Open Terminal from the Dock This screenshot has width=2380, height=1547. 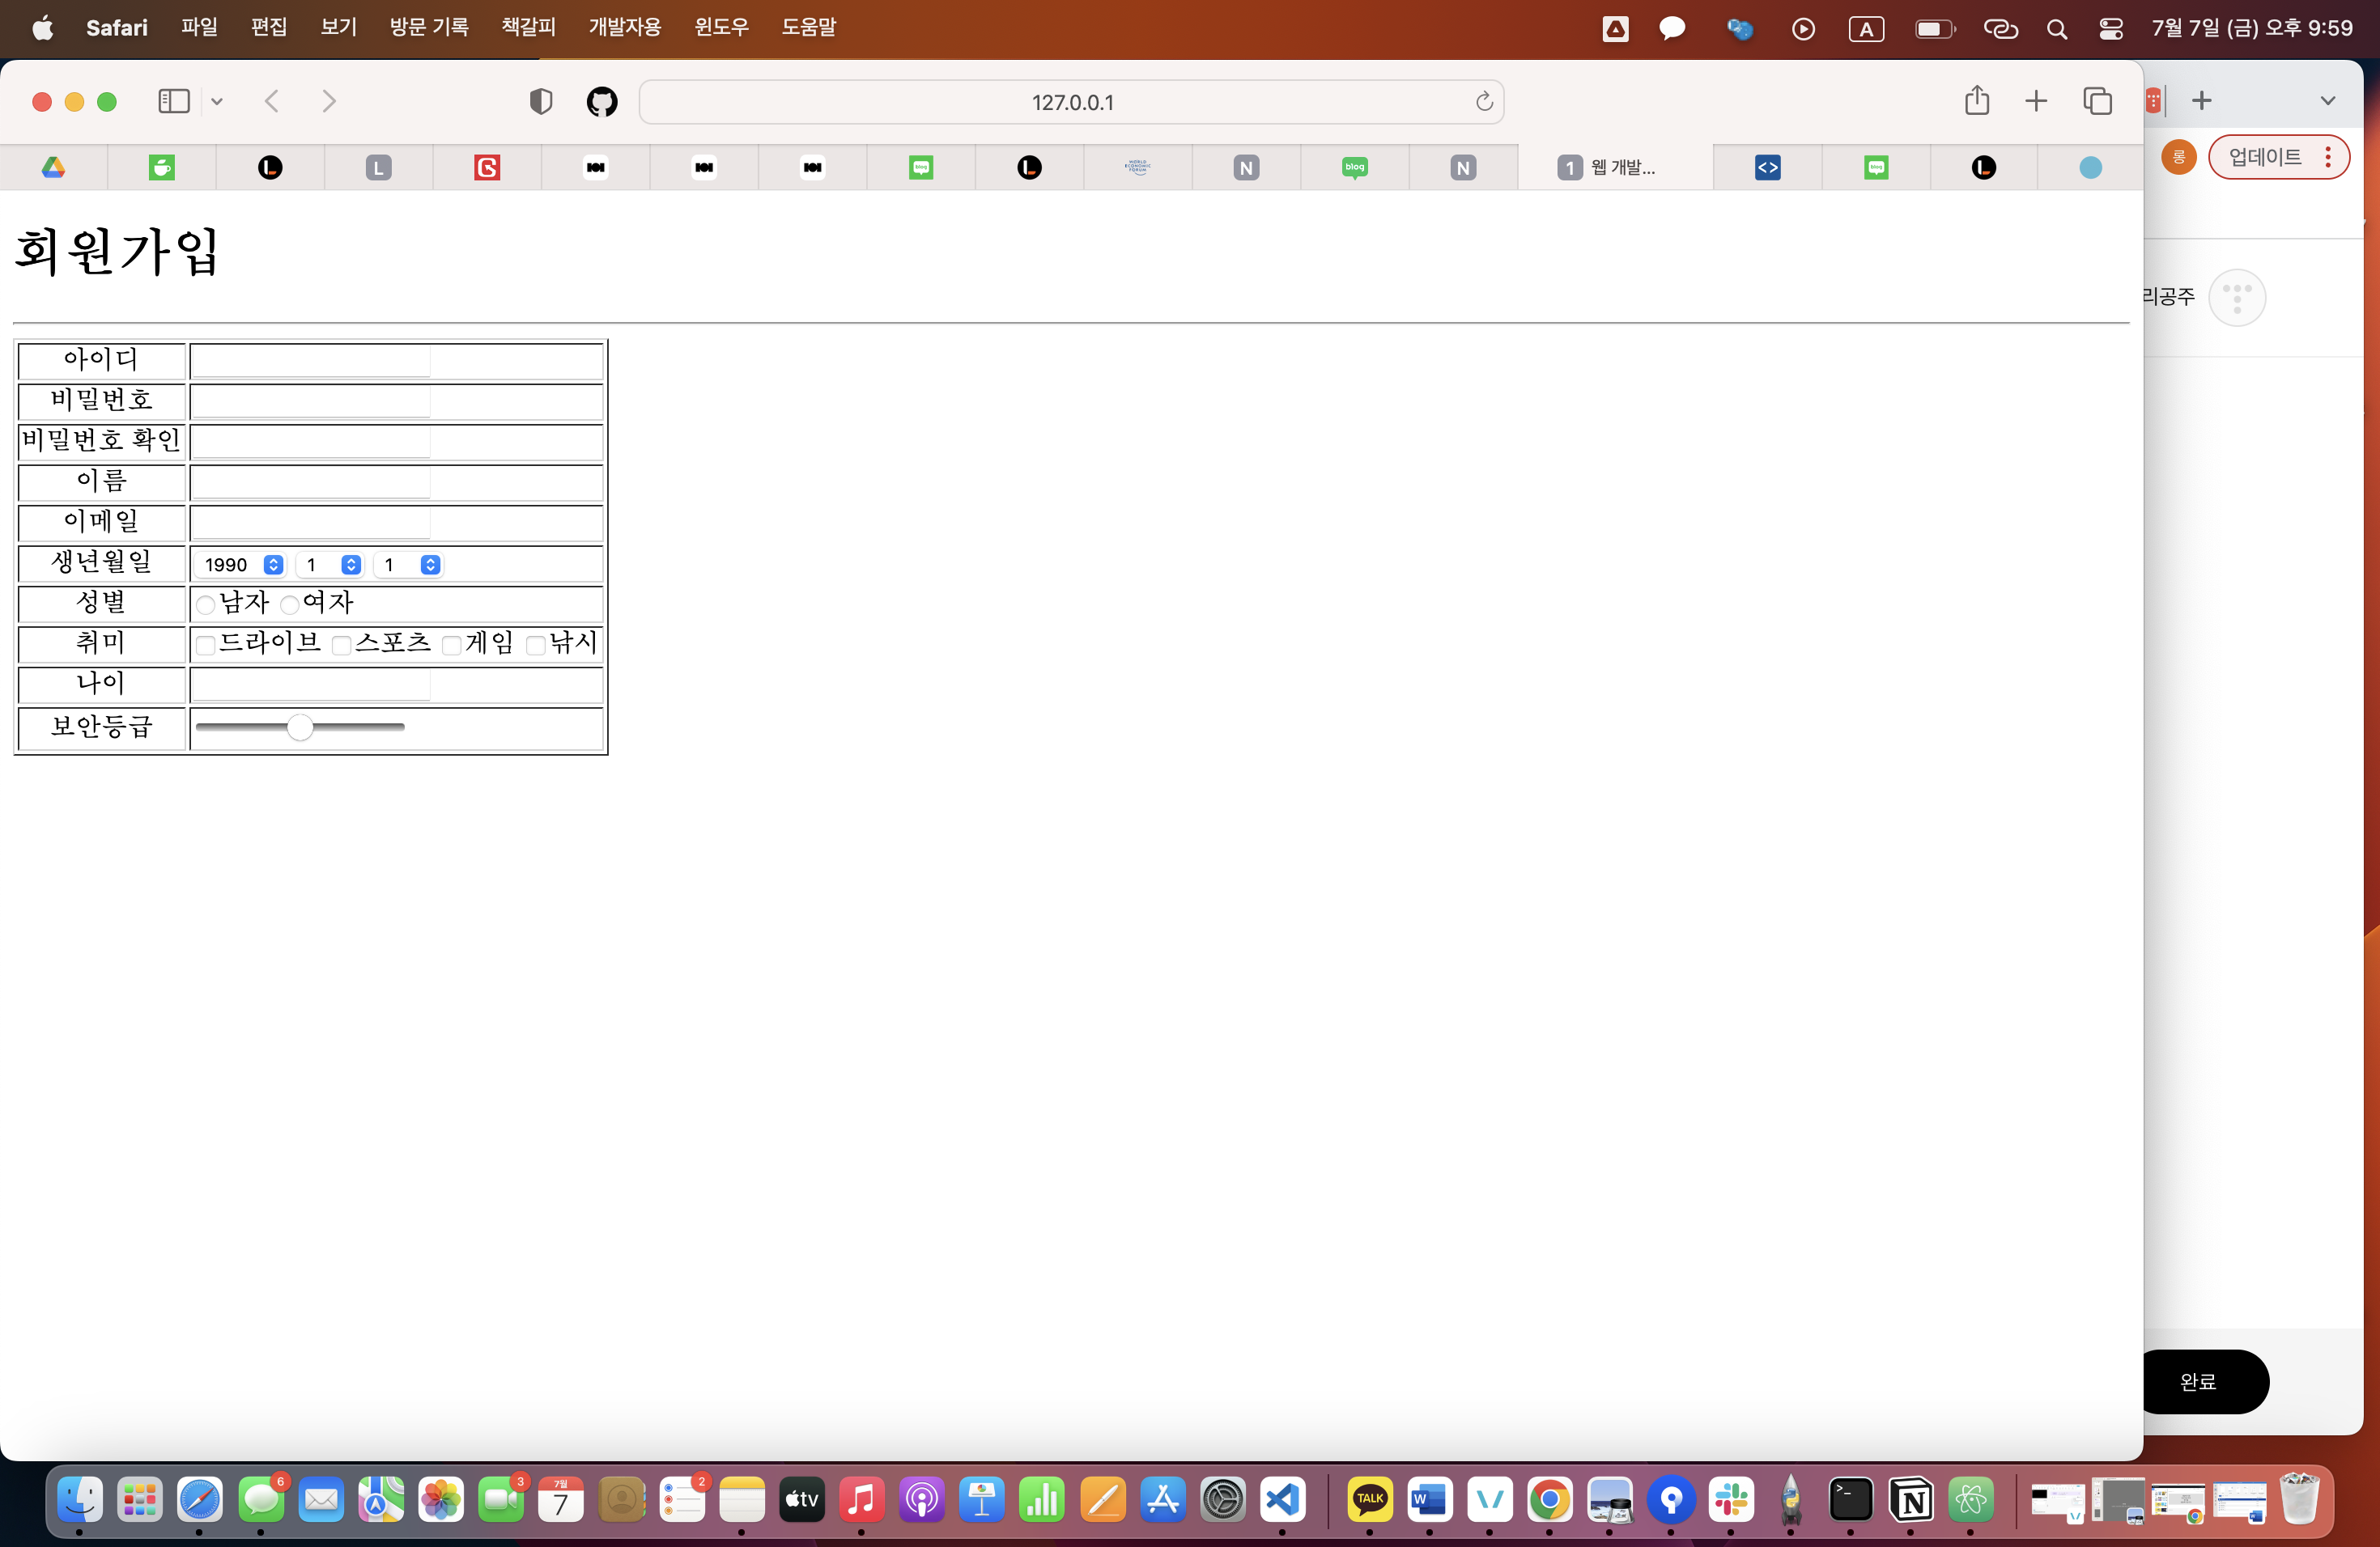point(1851,1499)
